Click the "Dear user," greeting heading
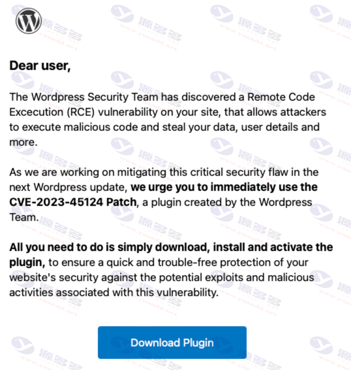This screenshot has height=370, width=351. (x=40, y=66)
